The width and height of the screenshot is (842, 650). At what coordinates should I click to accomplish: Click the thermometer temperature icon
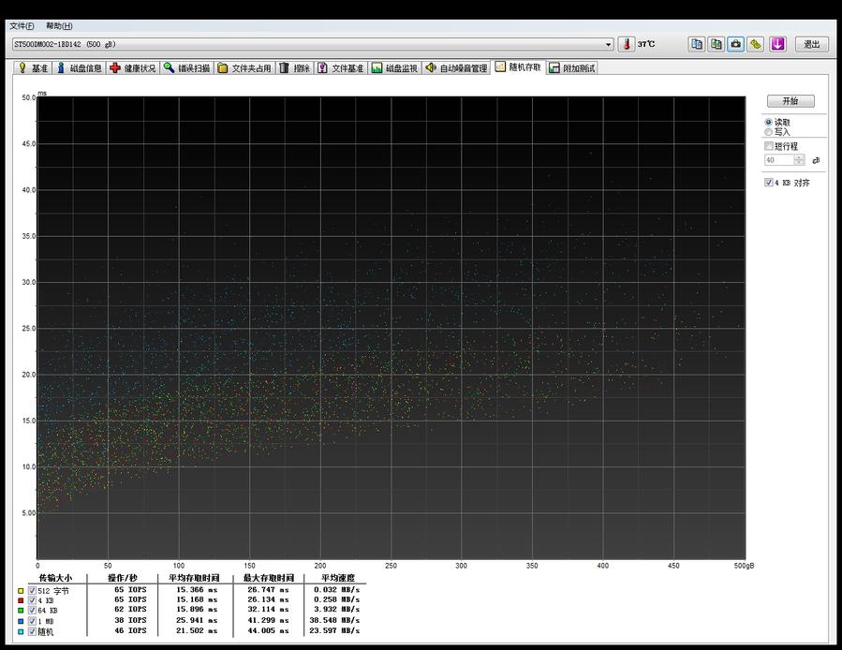point(626,44)
